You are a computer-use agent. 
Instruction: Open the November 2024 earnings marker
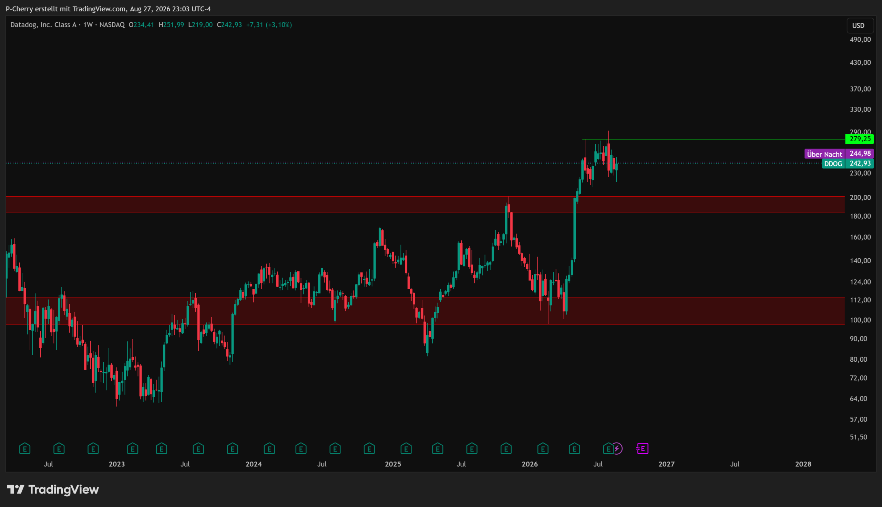tap(369, 448)
